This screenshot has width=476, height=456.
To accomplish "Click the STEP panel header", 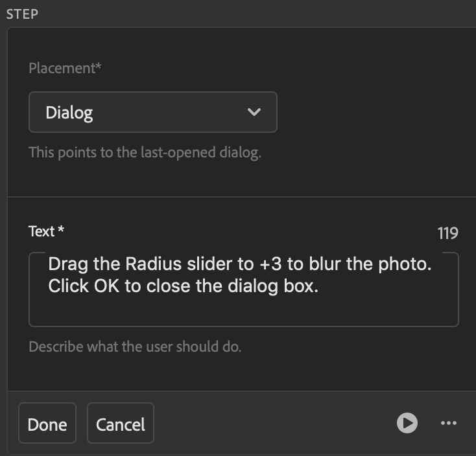I will click(x=22, y=14).
